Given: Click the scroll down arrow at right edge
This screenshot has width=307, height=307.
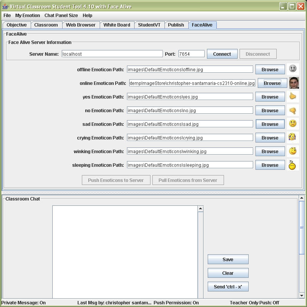Looking at the screenshot, I should (x=302, y=295).
